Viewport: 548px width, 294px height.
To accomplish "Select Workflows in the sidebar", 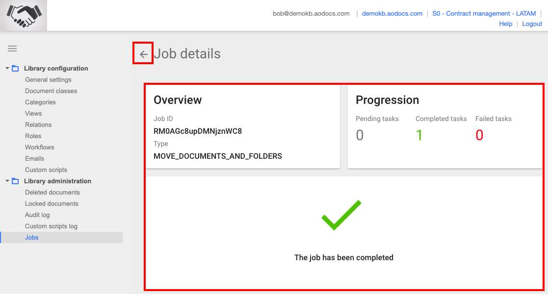I will click(x=40, y=147).
